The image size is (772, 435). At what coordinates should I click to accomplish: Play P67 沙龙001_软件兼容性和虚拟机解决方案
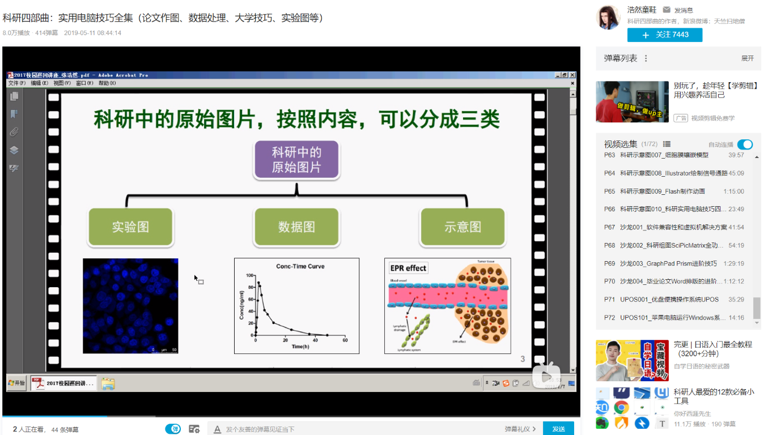(x=675, y=227)
